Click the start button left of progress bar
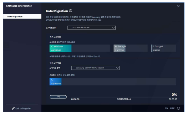The height and width of the screenshot is (116, 188). 58,97
